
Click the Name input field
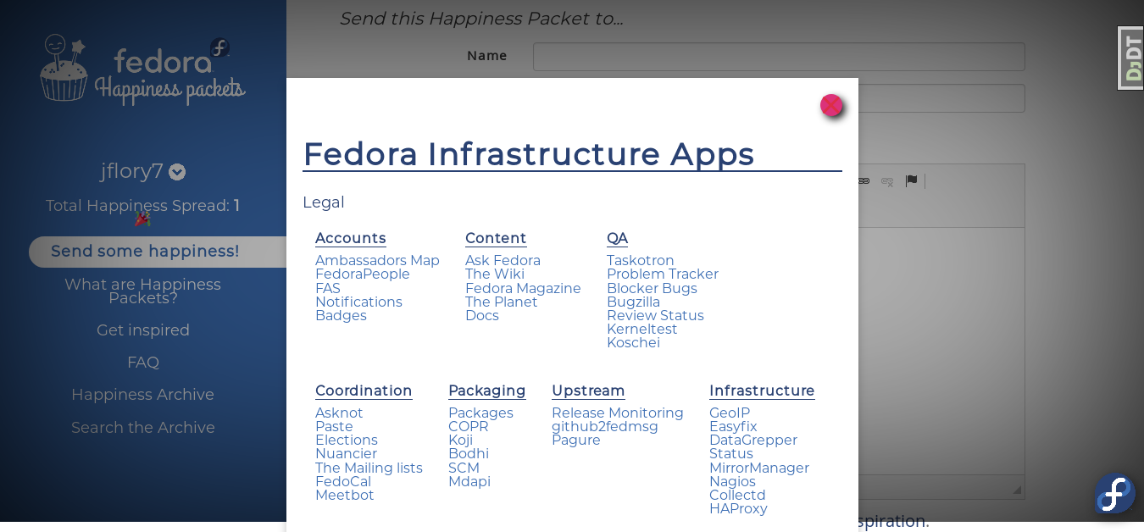[x=779, y=57]
